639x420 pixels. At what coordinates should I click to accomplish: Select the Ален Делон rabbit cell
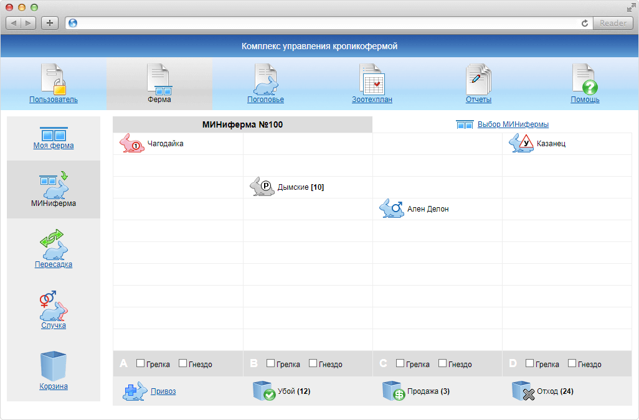(437, 209)
